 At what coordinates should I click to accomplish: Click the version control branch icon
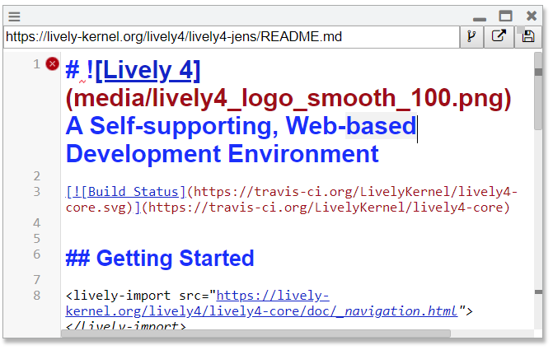tap(472, 37)
